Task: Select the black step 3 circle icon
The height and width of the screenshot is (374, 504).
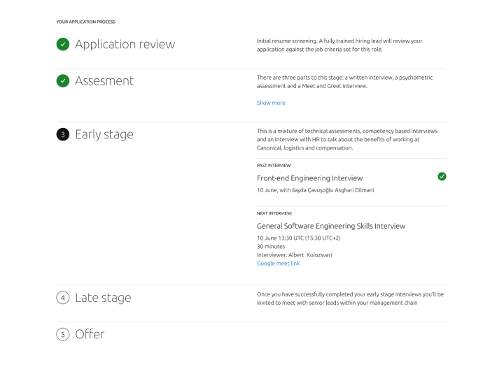Action: pos(63,134)
